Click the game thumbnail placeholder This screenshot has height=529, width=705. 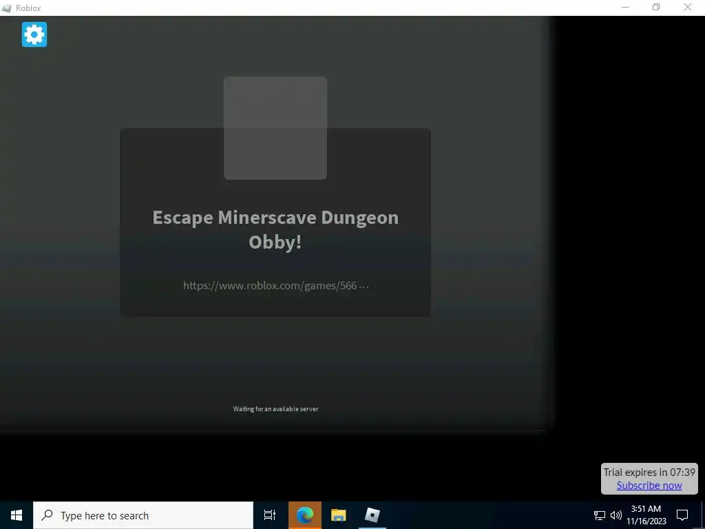275,127
